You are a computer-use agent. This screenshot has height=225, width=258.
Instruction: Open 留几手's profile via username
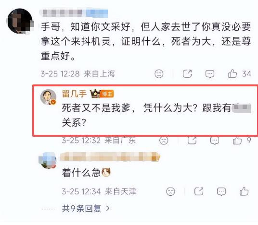(75, 94)
